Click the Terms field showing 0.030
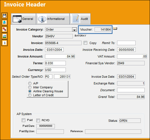 55,63
